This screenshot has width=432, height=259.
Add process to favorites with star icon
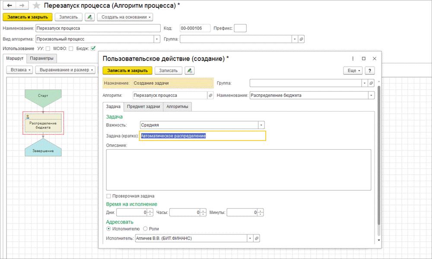(x=37, y=6)
